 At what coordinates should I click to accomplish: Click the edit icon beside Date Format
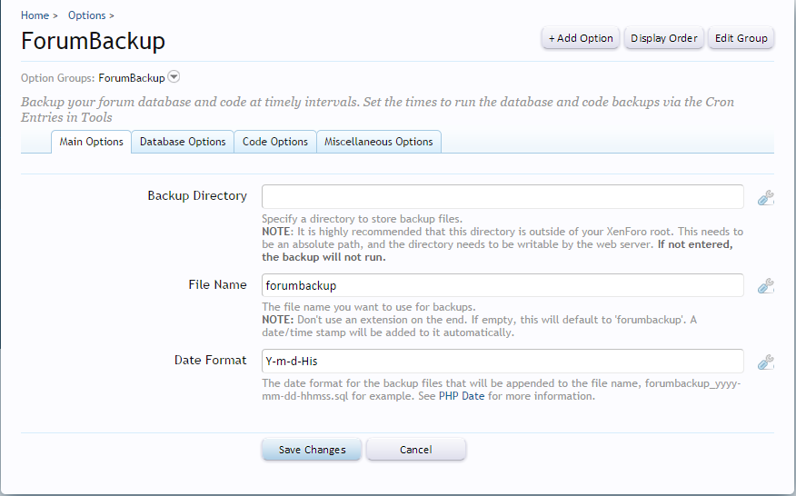(x=765, y=362)
